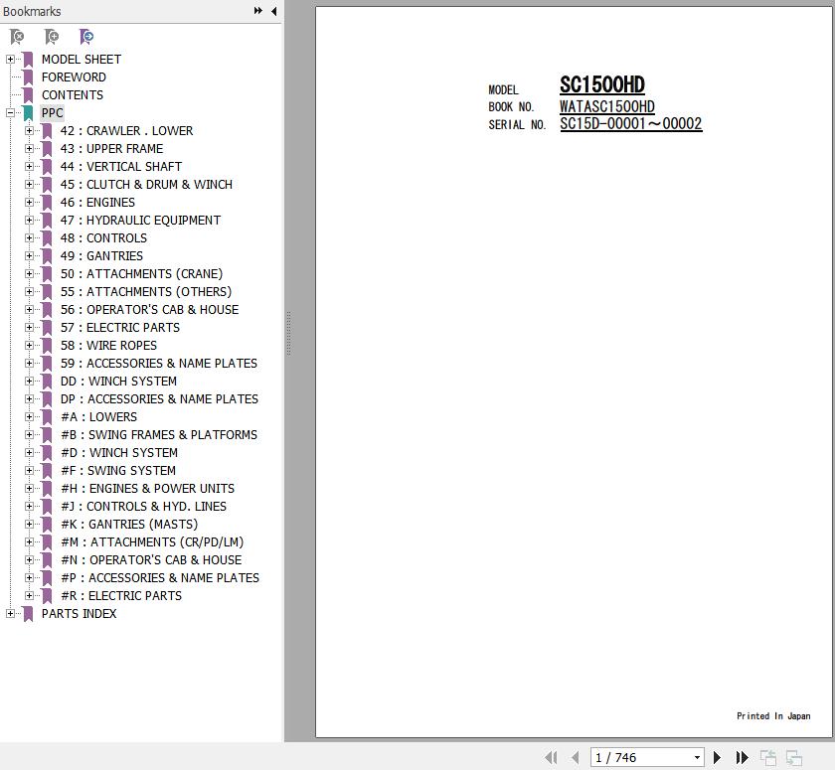Image resolution: width=835 pixels, height=770 pixels.
Task: Expand the PARTS INDEX bookmark
Action: pyautogui.click(x=10, y=614)
